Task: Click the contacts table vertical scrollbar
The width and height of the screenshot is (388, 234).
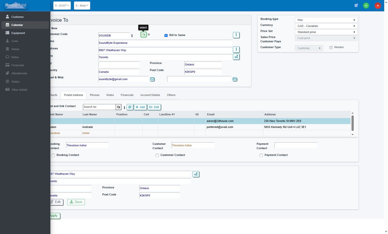Action: (352, 123)
